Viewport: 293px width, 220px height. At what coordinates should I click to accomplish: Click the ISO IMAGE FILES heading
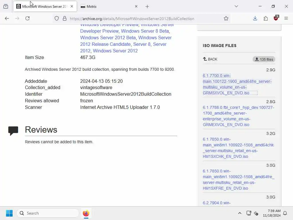[219, 46]
